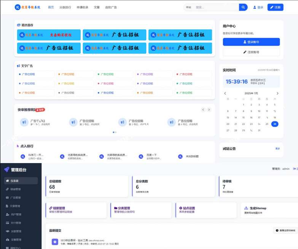
Task: Open 链接管理 in the admin sidebar
Action: click(x=21, y=189)
